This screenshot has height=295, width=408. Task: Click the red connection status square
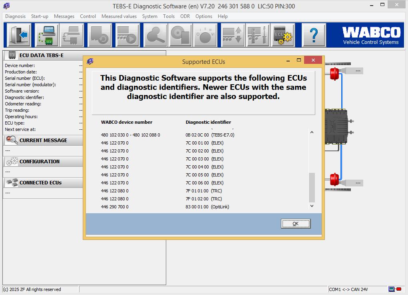coord(399,289)
